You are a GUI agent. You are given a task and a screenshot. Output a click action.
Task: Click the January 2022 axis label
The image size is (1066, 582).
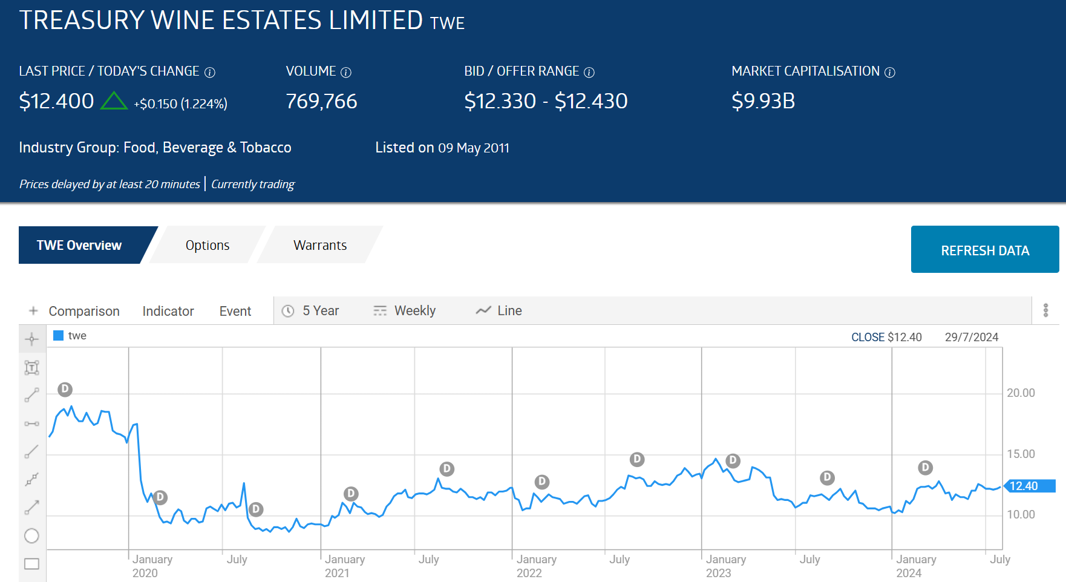537,566
